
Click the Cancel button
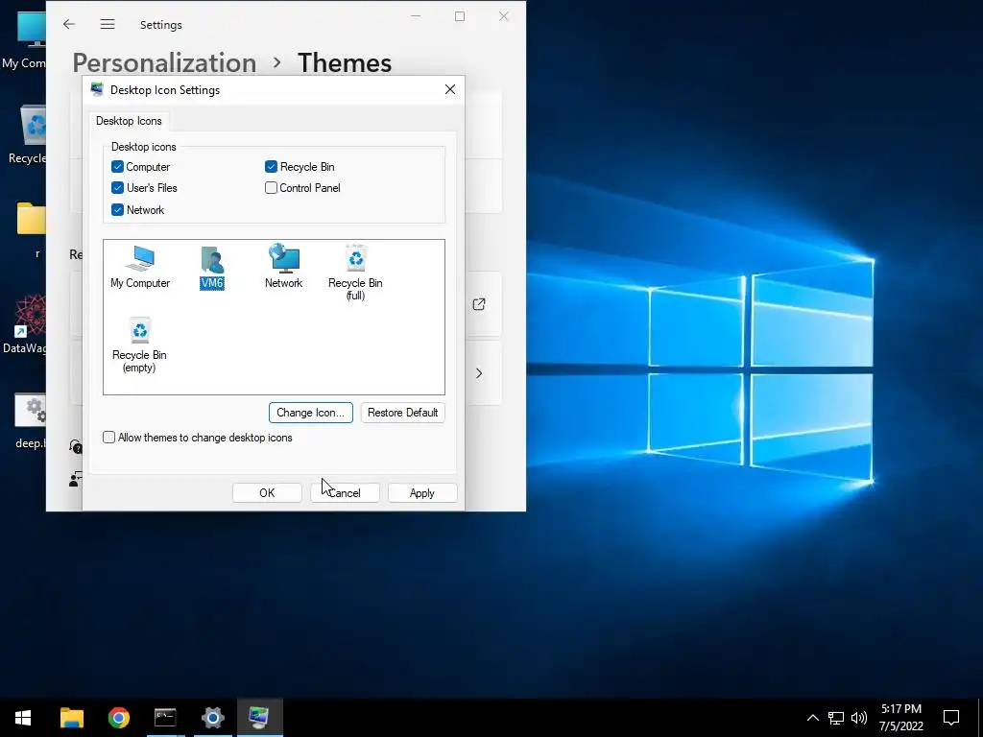(x=345, y=493)
